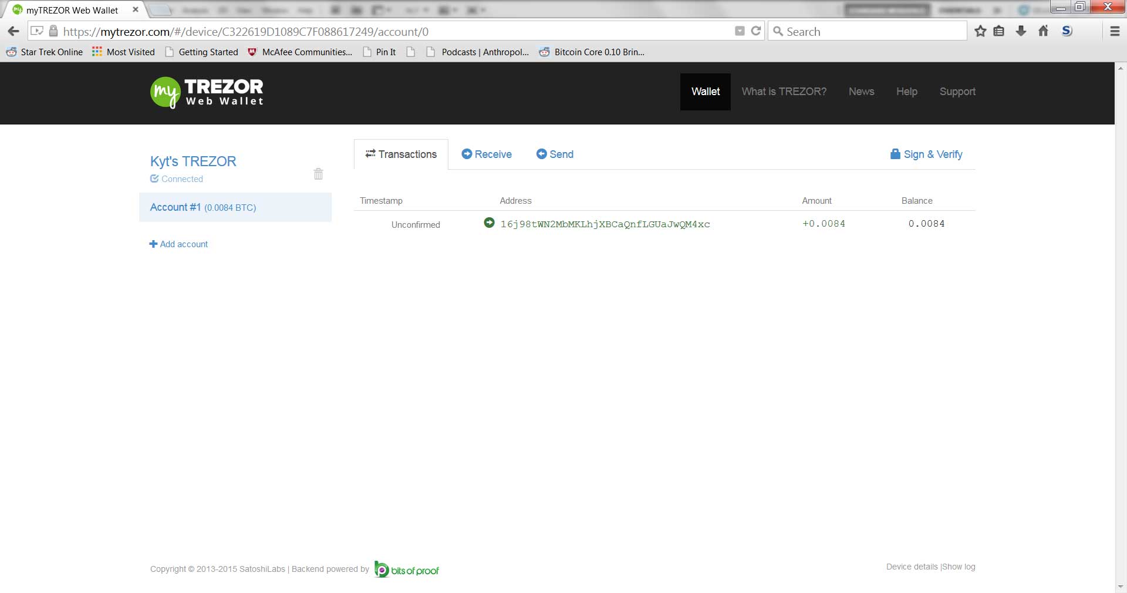
Task: Click the browser address bar
Action: [397, 32]
